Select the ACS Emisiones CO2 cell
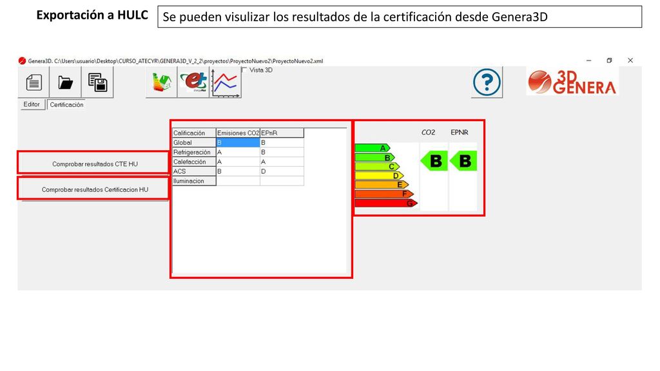Viewport: 660px width, 371px height. click(238, 171)
